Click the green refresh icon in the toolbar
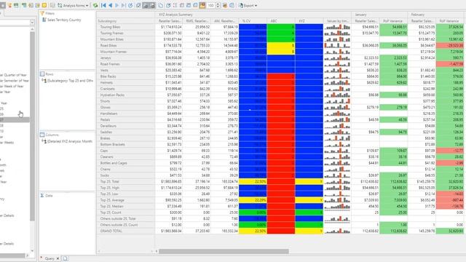466x262 pixels. pos(95,5)
